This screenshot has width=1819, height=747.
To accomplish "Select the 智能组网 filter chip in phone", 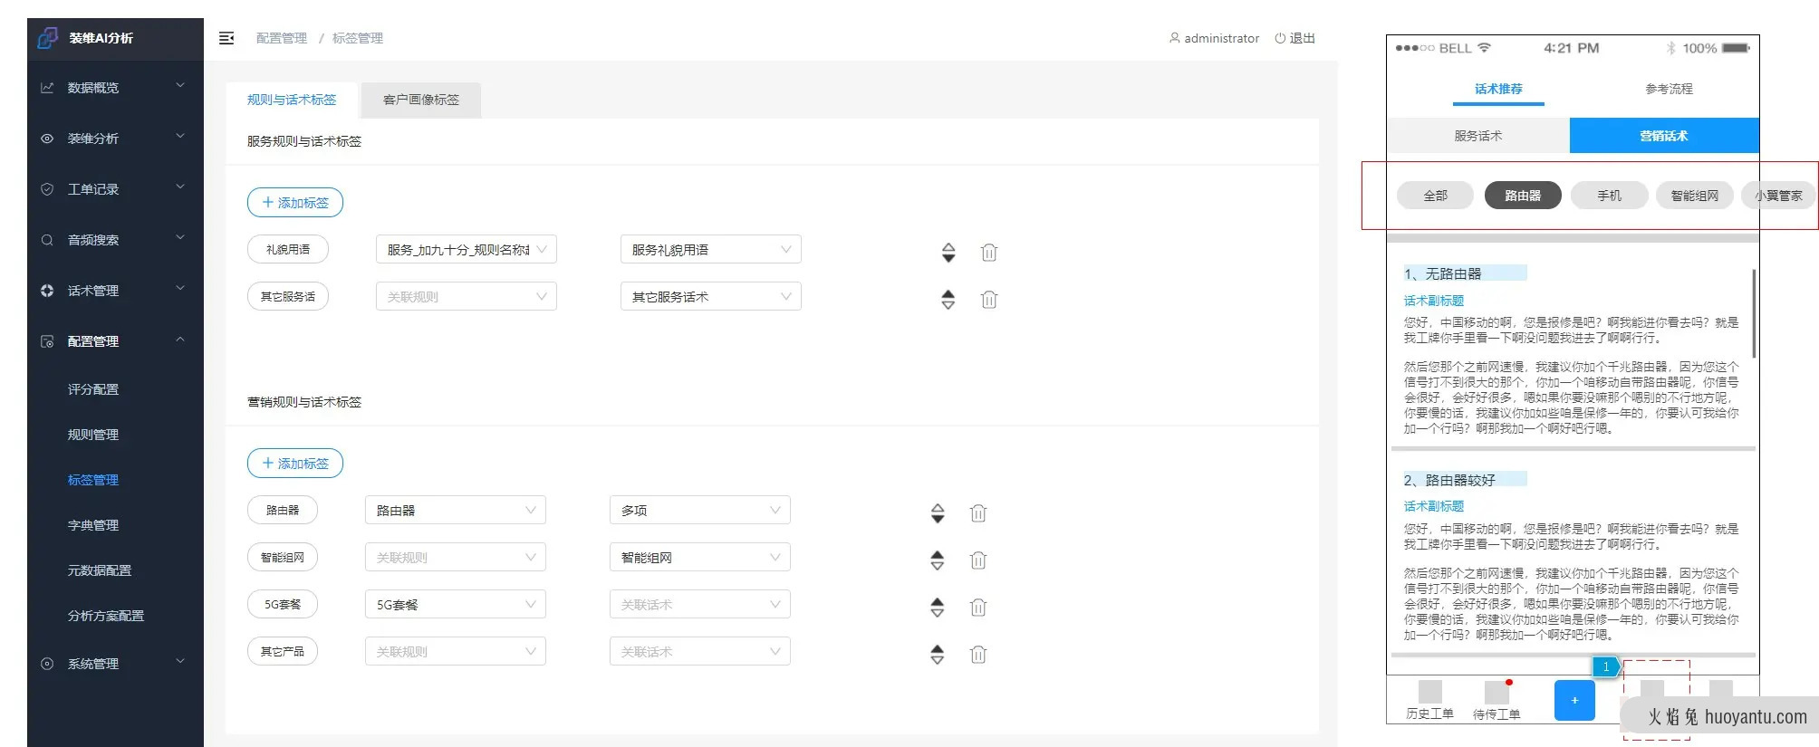I will click(1695, 196).
